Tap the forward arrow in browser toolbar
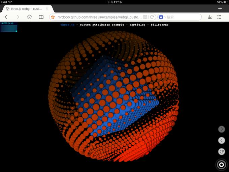The height and width of the screenshot is (172, 229). click(x=18, y=17)
